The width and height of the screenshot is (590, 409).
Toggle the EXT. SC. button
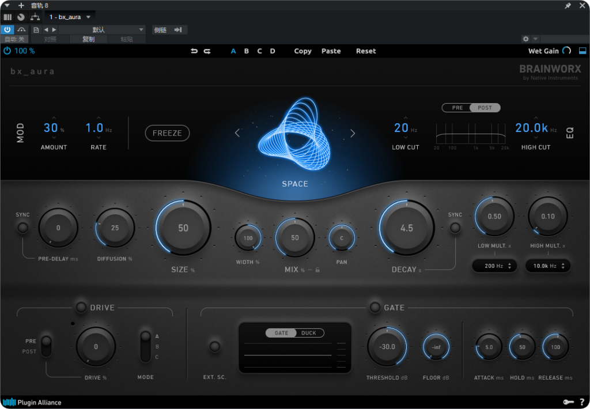(214, 347)
